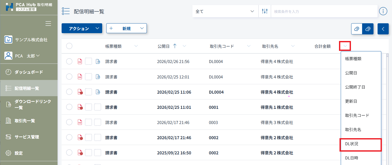Select the row dated 2026/02/25 11:01
This screenshot has width=392, height=165.
click(x=69, y=107)
